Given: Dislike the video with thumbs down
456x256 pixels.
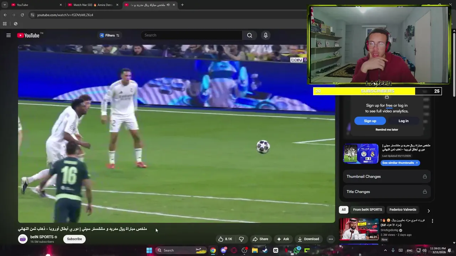Looking at the screenshot, I should (x=241, y=239).
